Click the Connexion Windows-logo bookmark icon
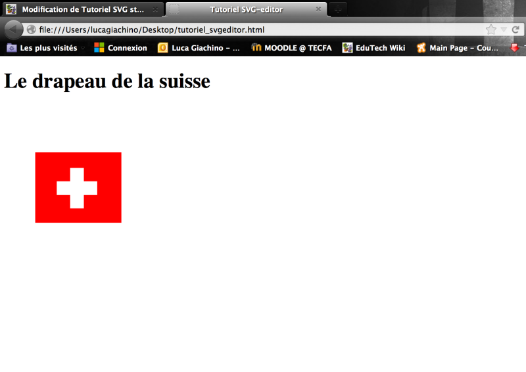The height and width of the screenshot is (372, 526). tap(99, 47)
